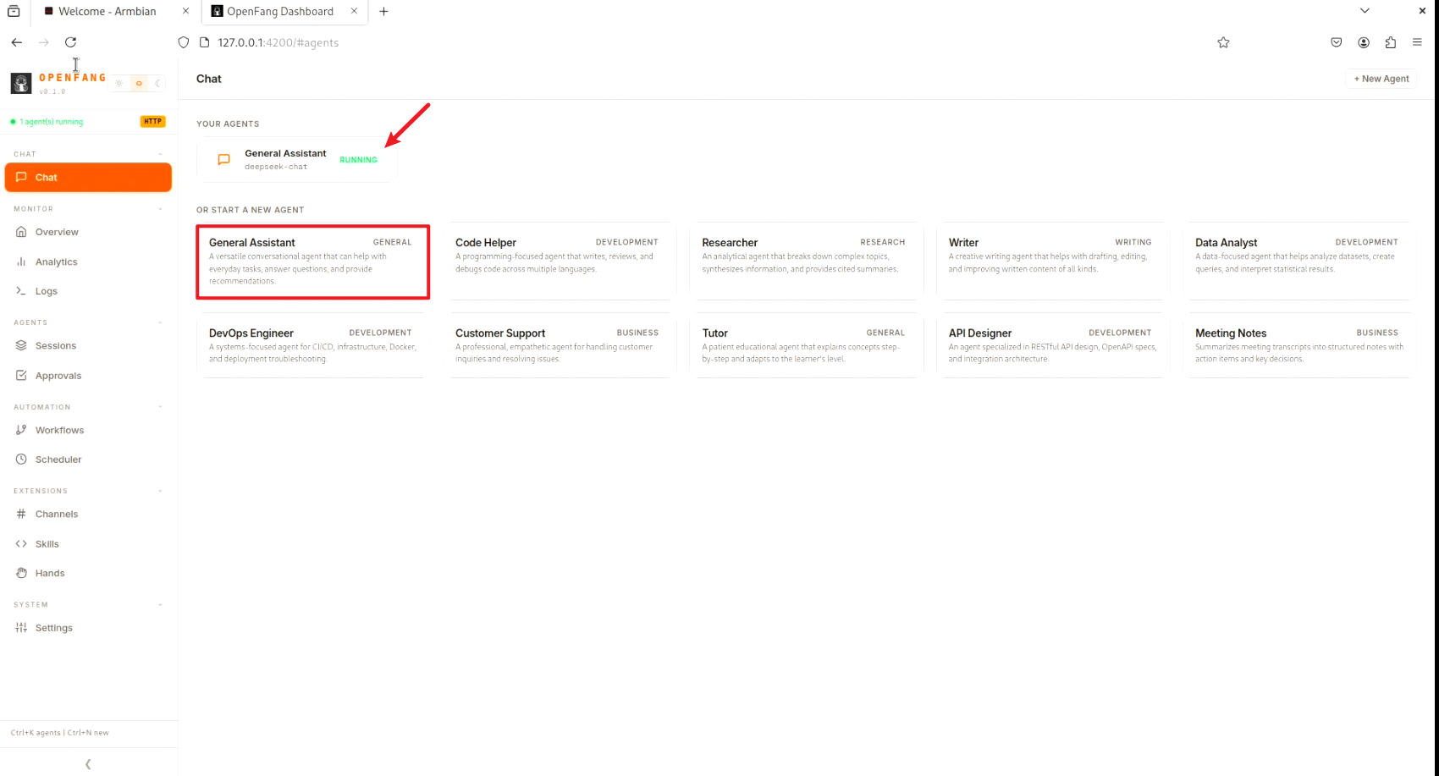Select the system theme middle option
Viewport: 1439px width, 776px height.
pos(139,83)
